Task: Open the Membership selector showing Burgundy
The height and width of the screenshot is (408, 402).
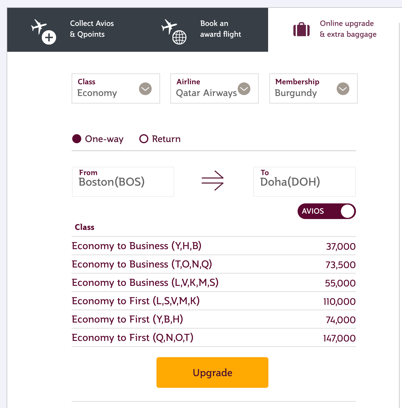Action: click(x=313, y=88)
